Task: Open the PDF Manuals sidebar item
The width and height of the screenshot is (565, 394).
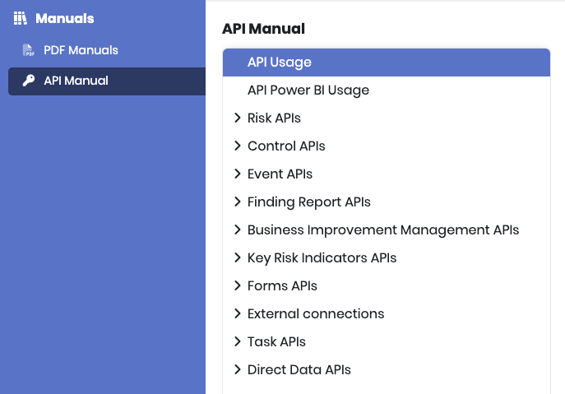Action: tap(81, 50)
